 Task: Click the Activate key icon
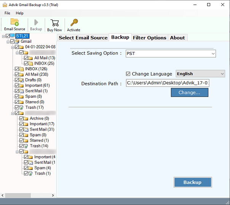point(74,23)
